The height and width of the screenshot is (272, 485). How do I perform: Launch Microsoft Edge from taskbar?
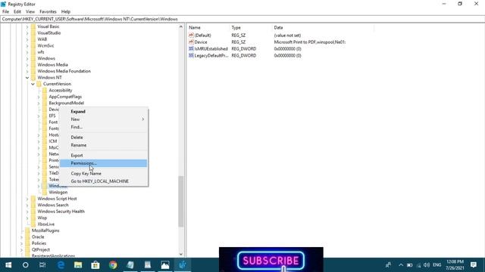point(61,265)
